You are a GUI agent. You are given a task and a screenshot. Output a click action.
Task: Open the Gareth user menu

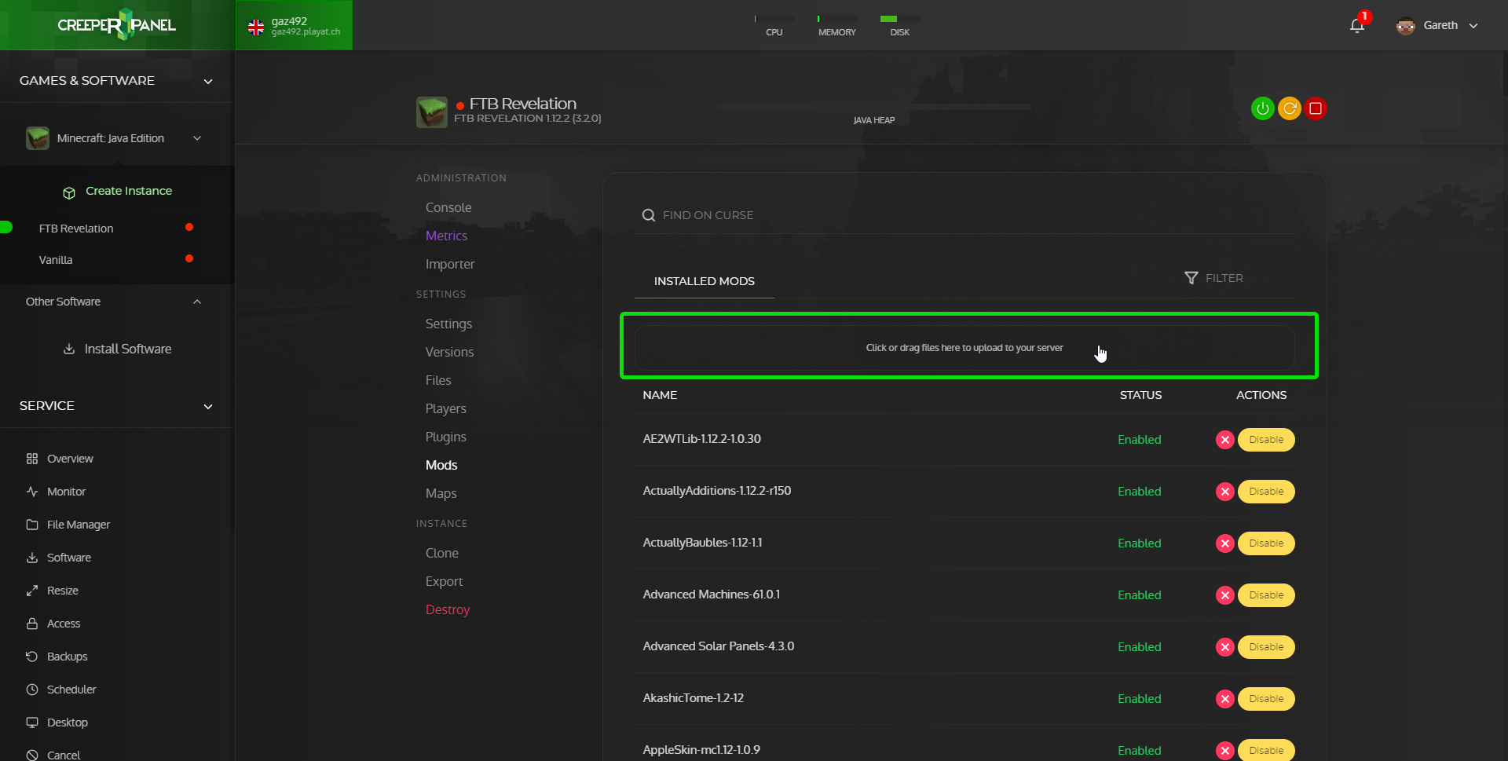point(1438,25)
